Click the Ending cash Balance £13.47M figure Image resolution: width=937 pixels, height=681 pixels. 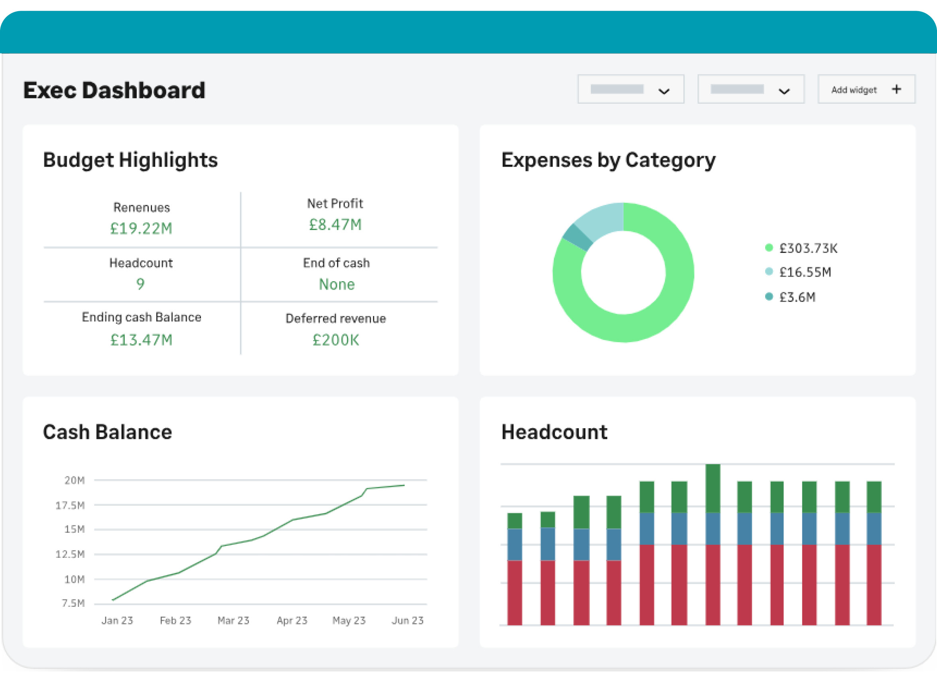pyautogui.click(x=141, y=340)
